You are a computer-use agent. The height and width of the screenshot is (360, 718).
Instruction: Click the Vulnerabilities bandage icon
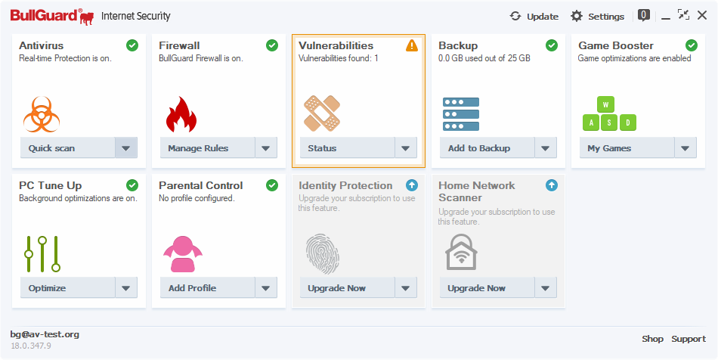[x=322, y=113]
